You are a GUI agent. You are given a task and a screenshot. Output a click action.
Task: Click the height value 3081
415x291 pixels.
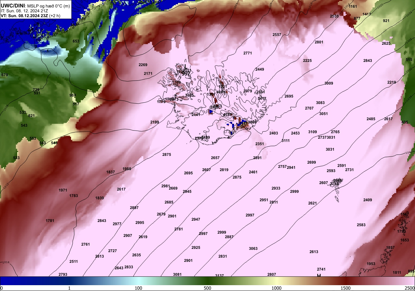tap(177, 274)
